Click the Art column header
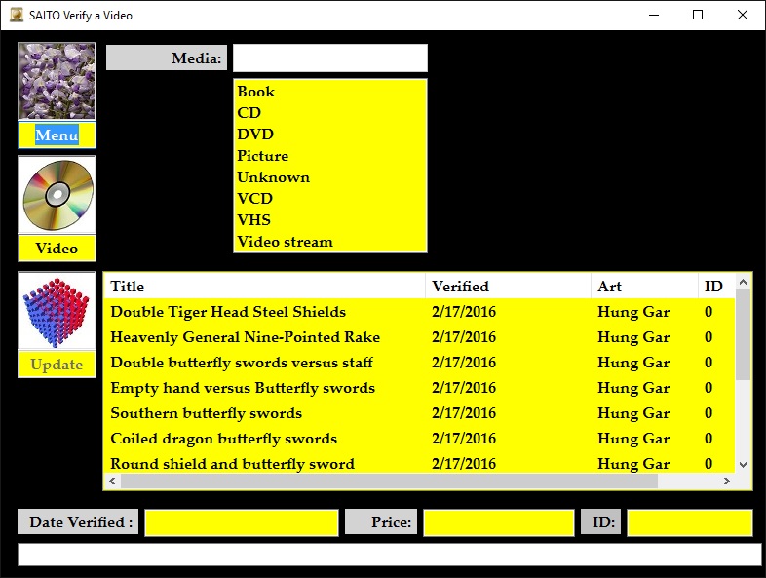Viewport: 766px width, 578px height. [x=643, y=287]
